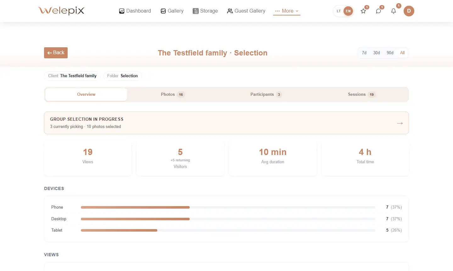This screenshot has width=453, height=271.
Task: Click the DEVICES section heading
Action: coord(54,188)
